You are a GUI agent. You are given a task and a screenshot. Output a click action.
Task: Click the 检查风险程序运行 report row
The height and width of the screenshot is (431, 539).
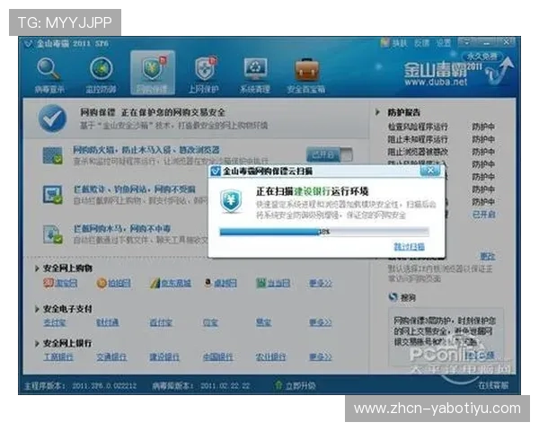[441, 127]
